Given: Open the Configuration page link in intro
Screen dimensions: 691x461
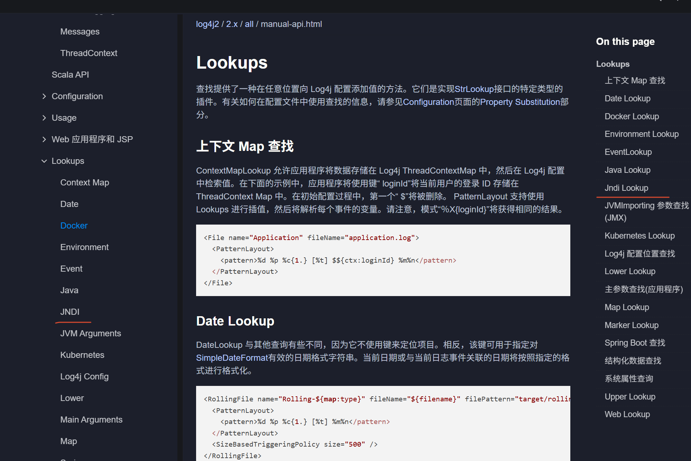Looking at the screenshot, I should [428, 102].
